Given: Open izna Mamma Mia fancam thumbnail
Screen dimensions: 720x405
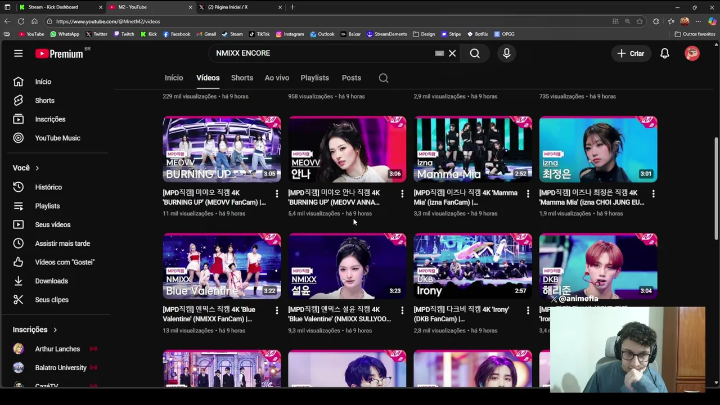Looking at the screenshot, I should click(x=472, y=149).
